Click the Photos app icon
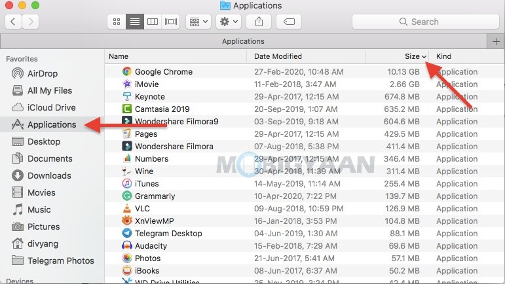 [127, 258]
